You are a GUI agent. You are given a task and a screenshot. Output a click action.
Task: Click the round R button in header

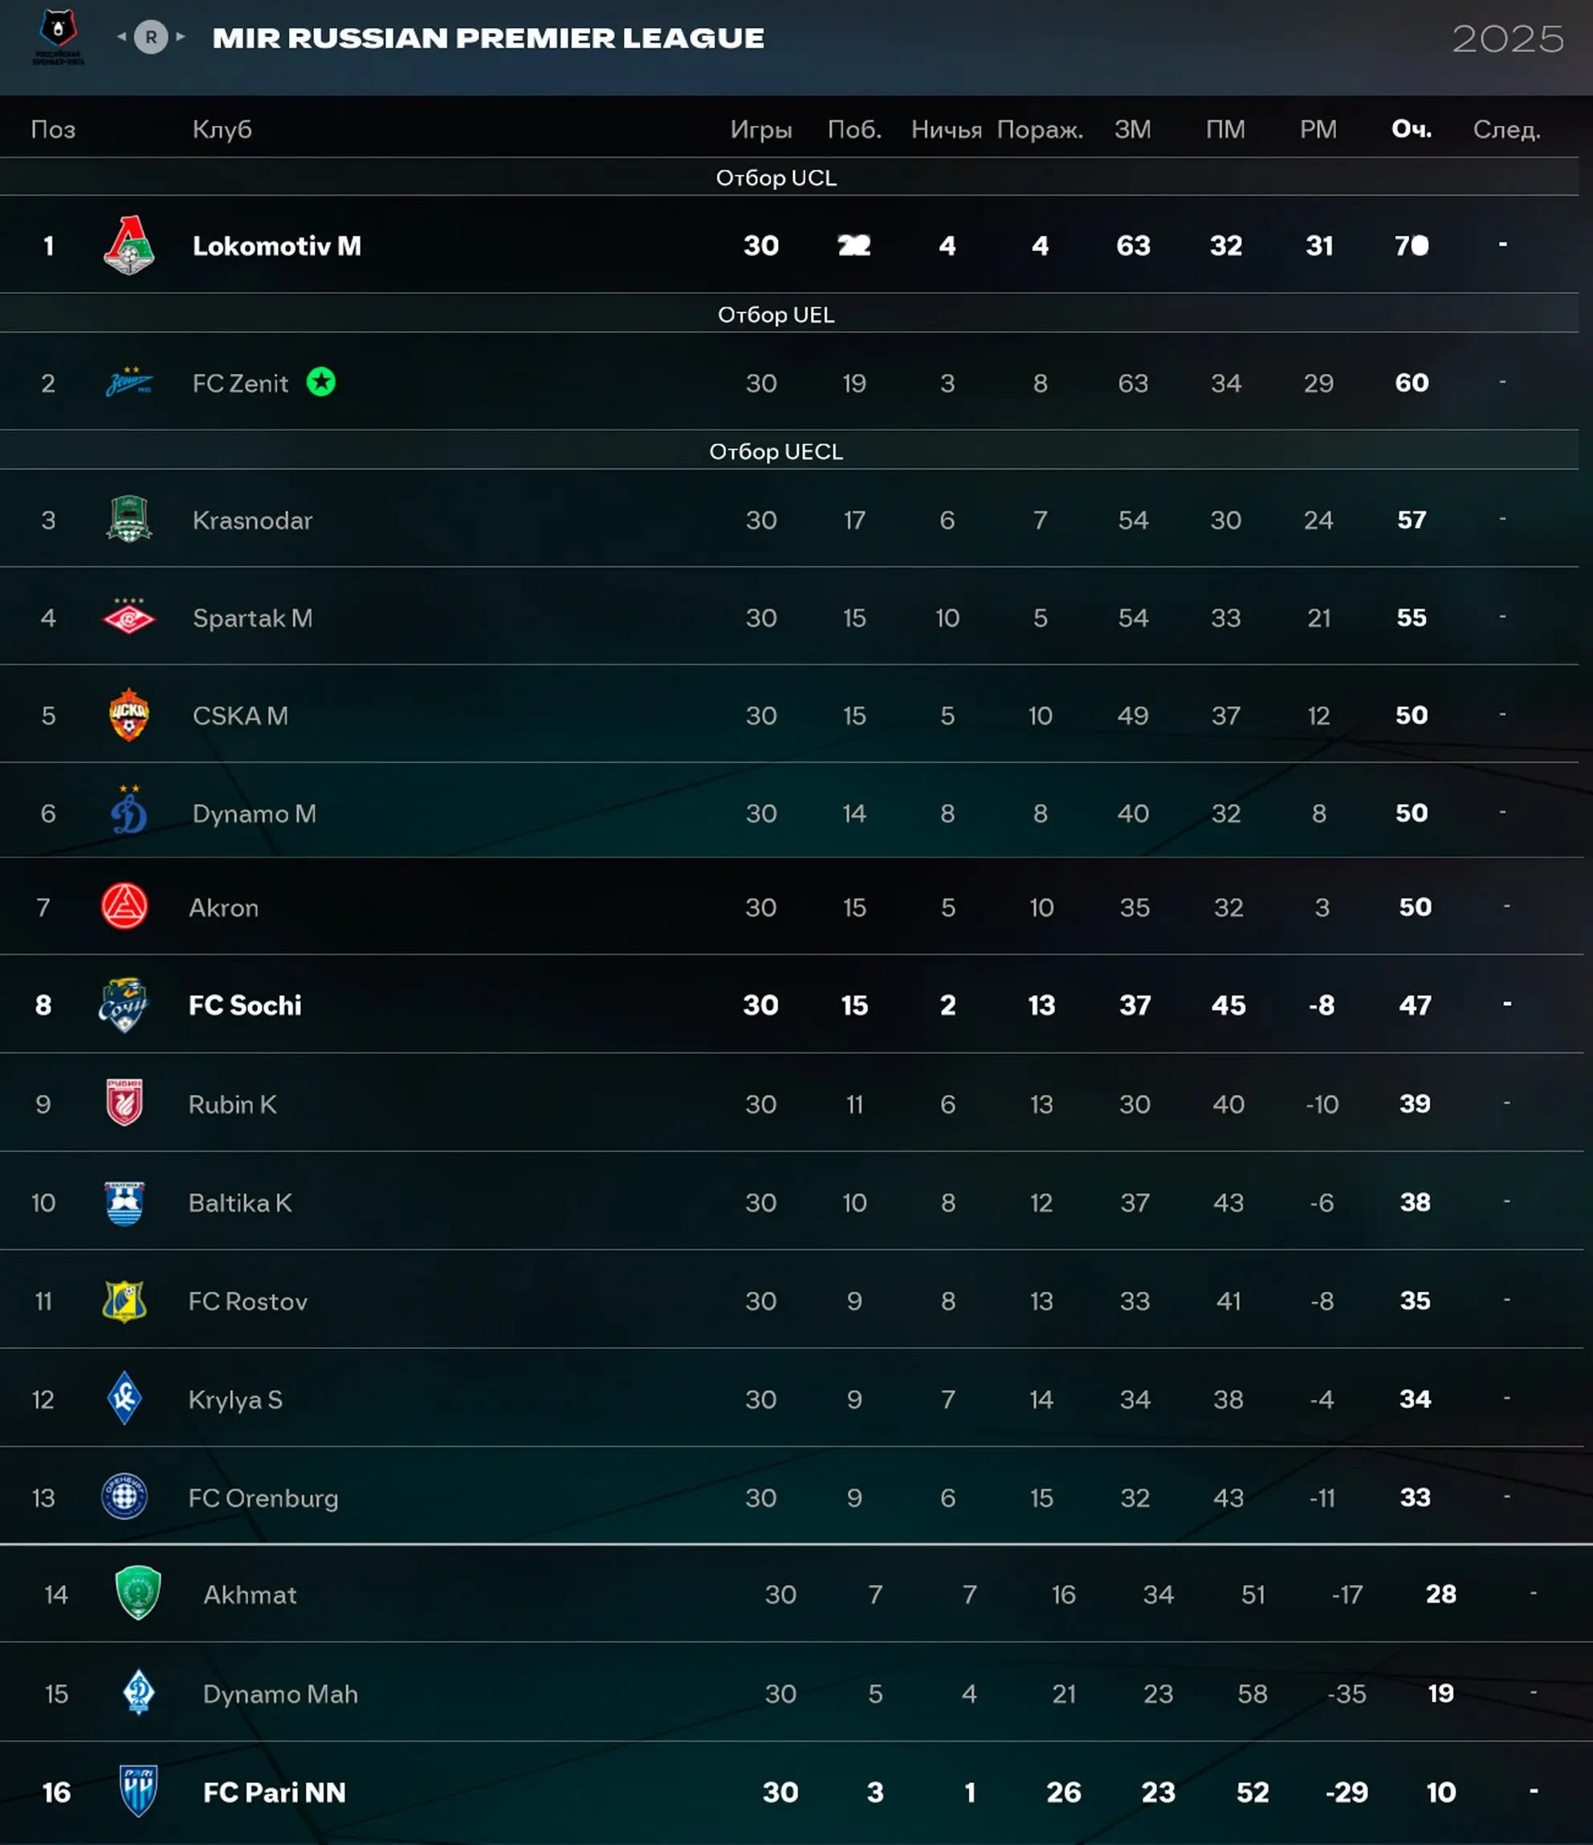tap(152, 38)
